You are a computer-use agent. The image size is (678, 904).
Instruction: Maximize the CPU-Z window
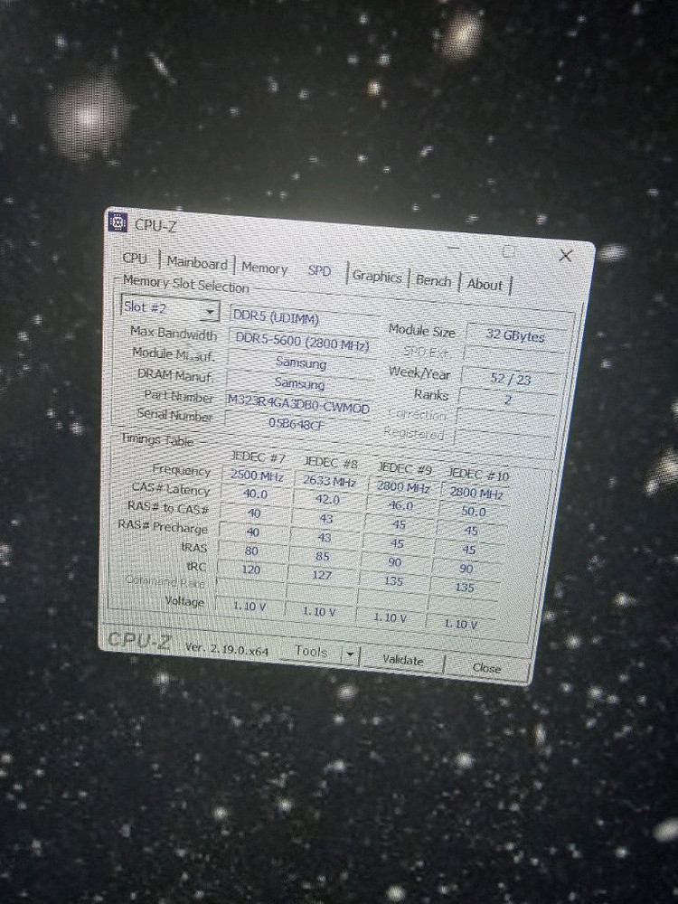click(x=508, y=251)
